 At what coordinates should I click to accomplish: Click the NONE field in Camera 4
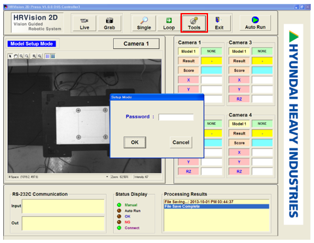pyautogui.click(x=262, y=124)
